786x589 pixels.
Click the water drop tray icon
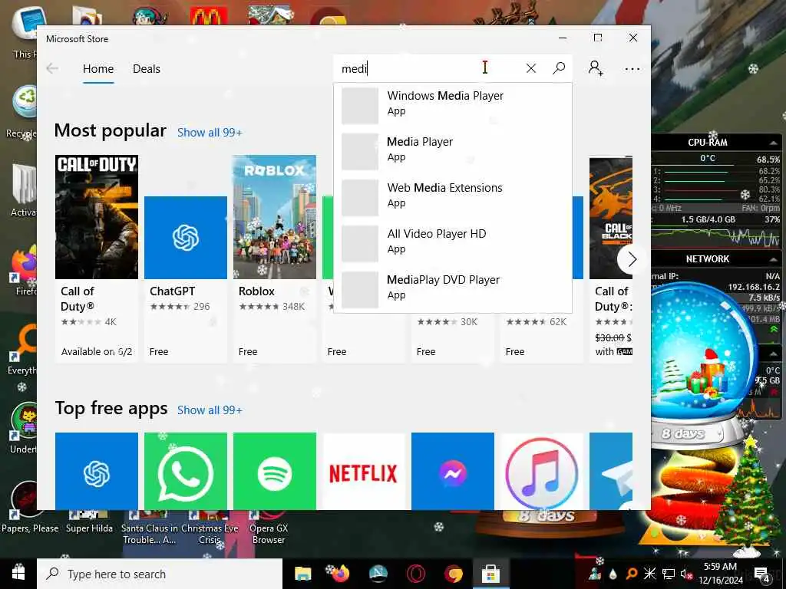(x=613, y=574)
